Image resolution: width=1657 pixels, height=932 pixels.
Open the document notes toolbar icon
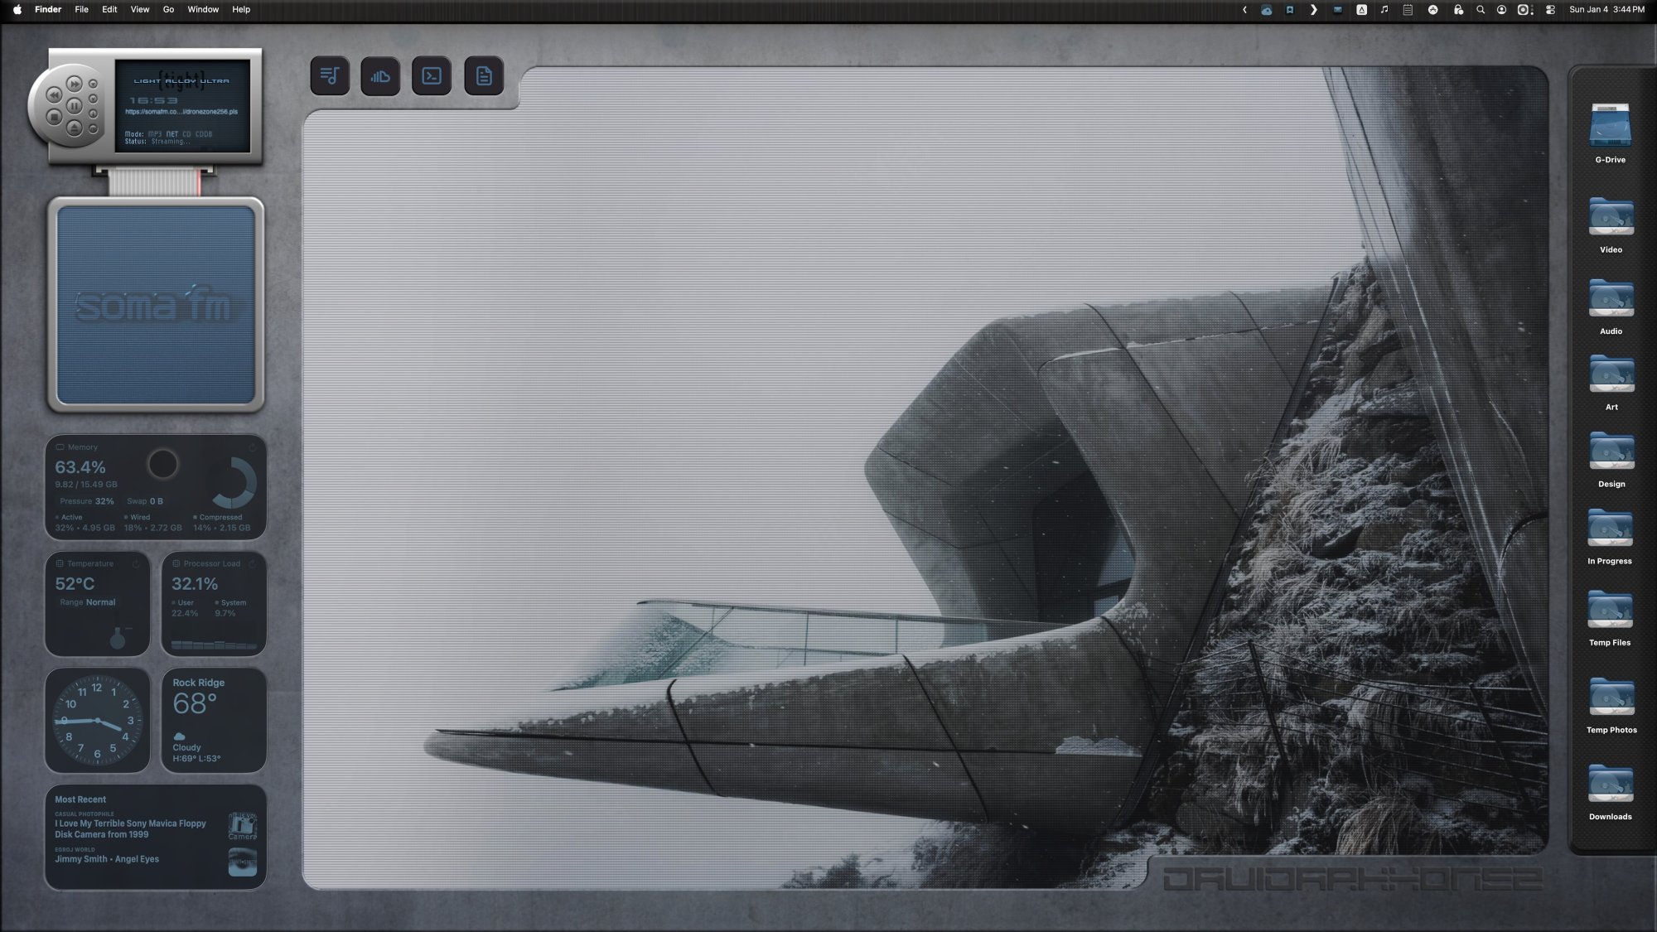pos(484,75)
